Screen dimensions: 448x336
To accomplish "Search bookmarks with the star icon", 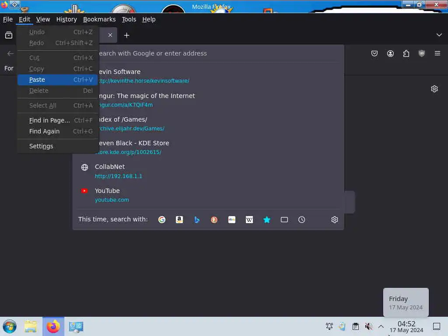I will 266,220.
